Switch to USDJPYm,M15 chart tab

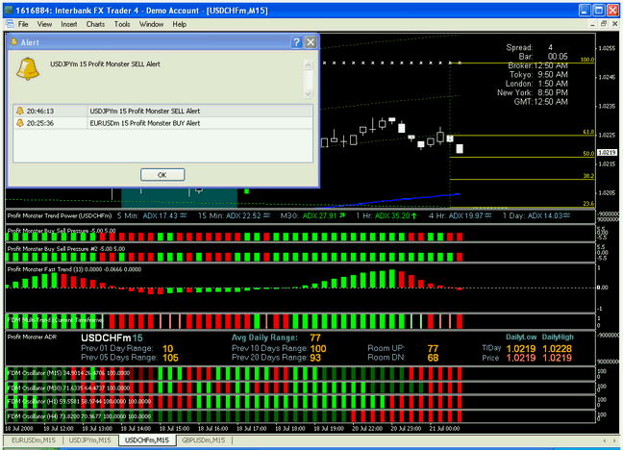[x=89, y=440]
